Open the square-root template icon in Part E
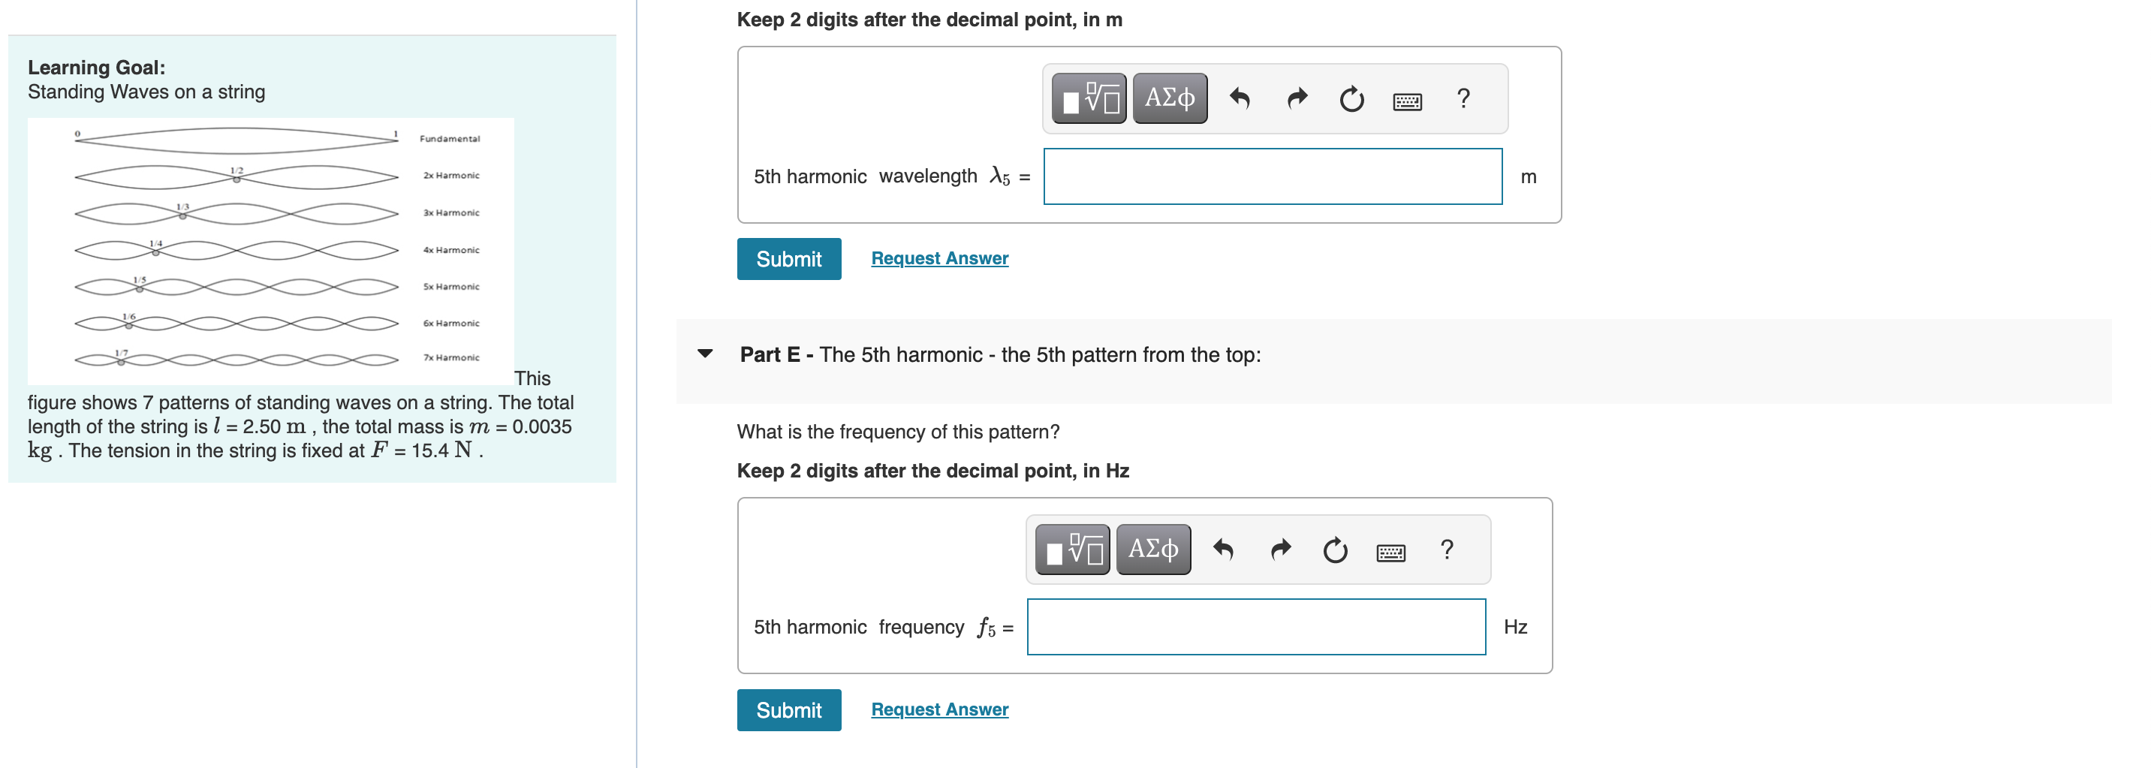2151x768 pixels. pos(1071,549)
